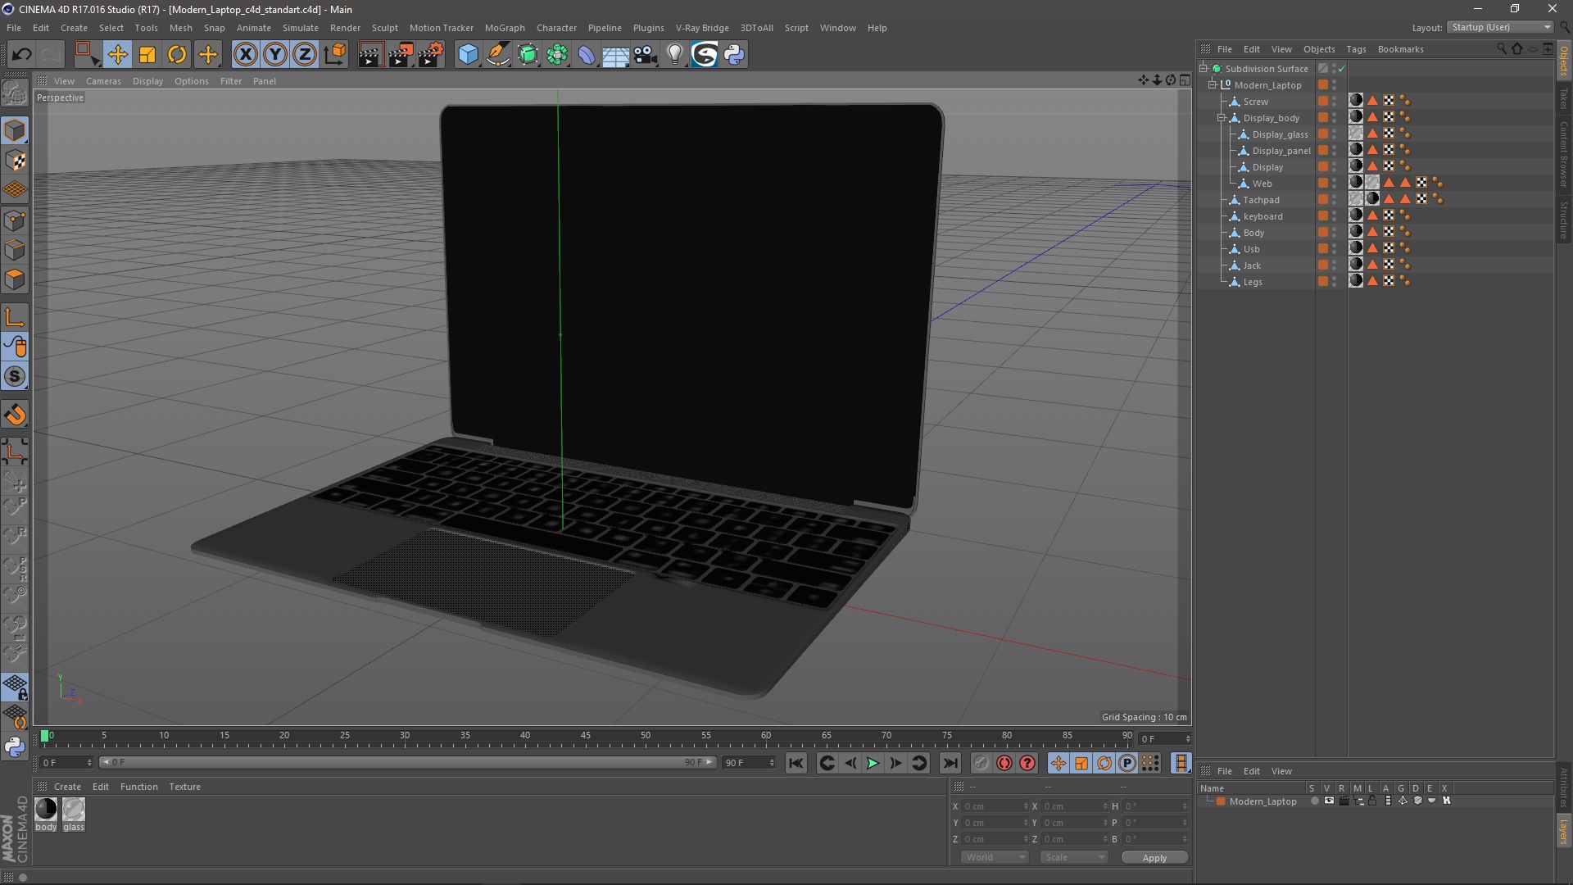Collapse the Subdivision Surface tree node
Screen dimensions: 1573x885
[1204, 69]
